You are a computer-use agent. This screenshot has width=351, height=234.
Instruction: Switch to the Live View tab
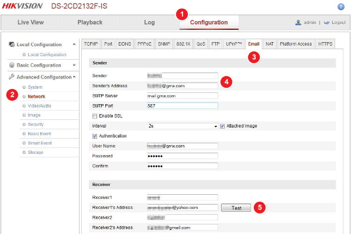click(x=31, y=22)
